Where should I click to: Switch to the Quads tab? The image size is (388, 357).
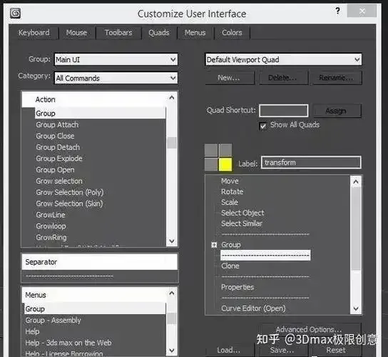point(159,33)
